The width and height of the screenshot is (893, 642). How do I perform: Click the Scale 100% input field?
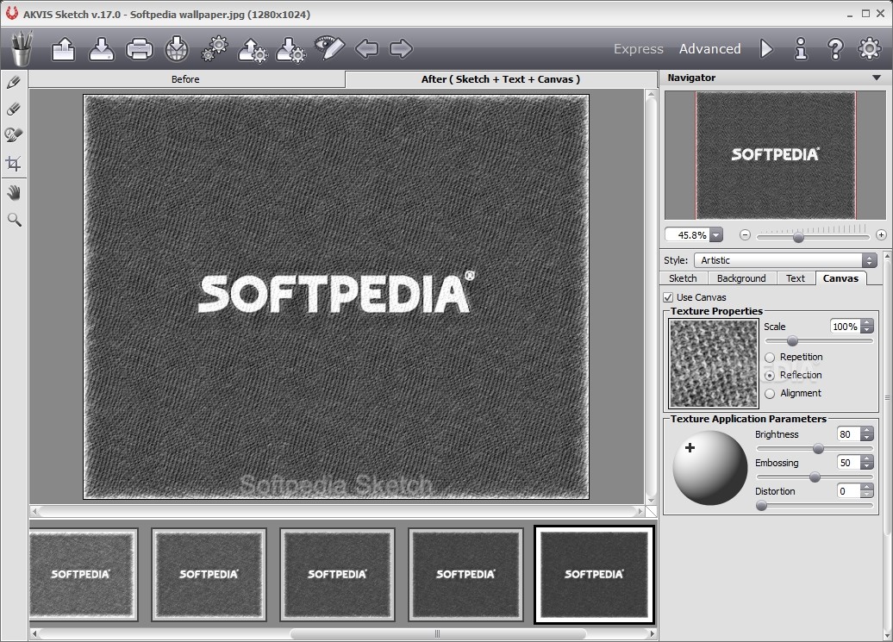point(845,326)
